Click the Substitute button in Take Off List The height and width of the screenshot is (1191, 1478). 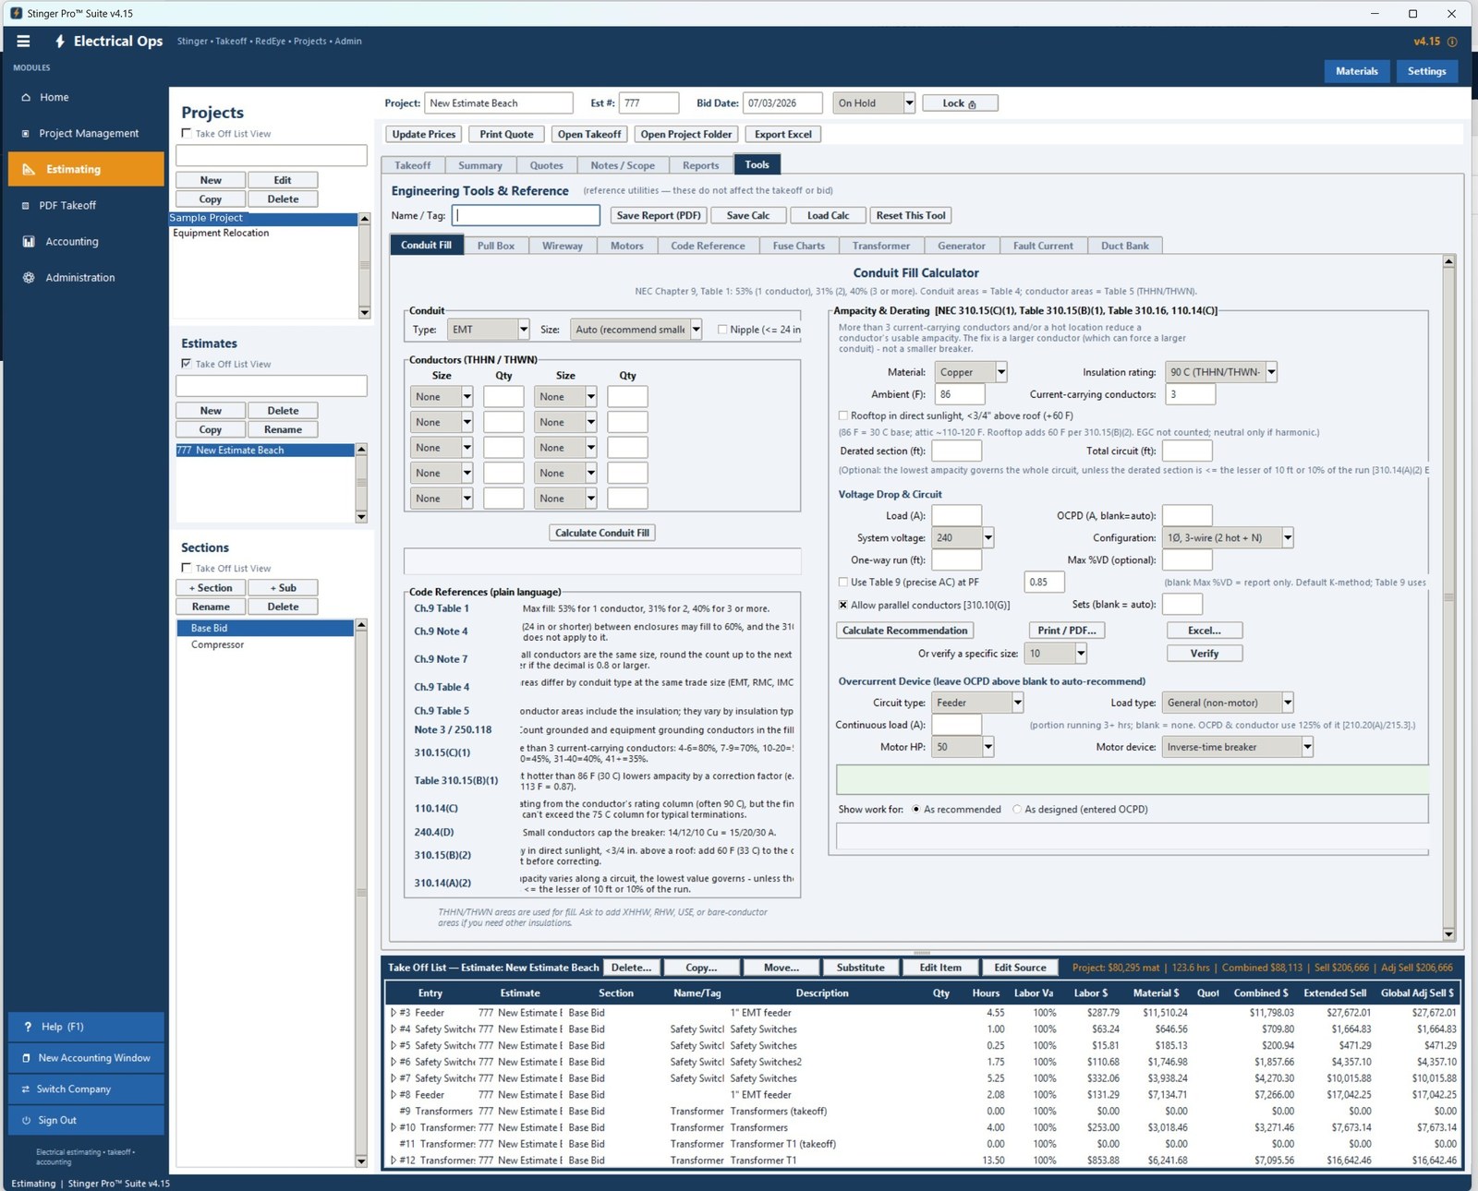point(861,968)
